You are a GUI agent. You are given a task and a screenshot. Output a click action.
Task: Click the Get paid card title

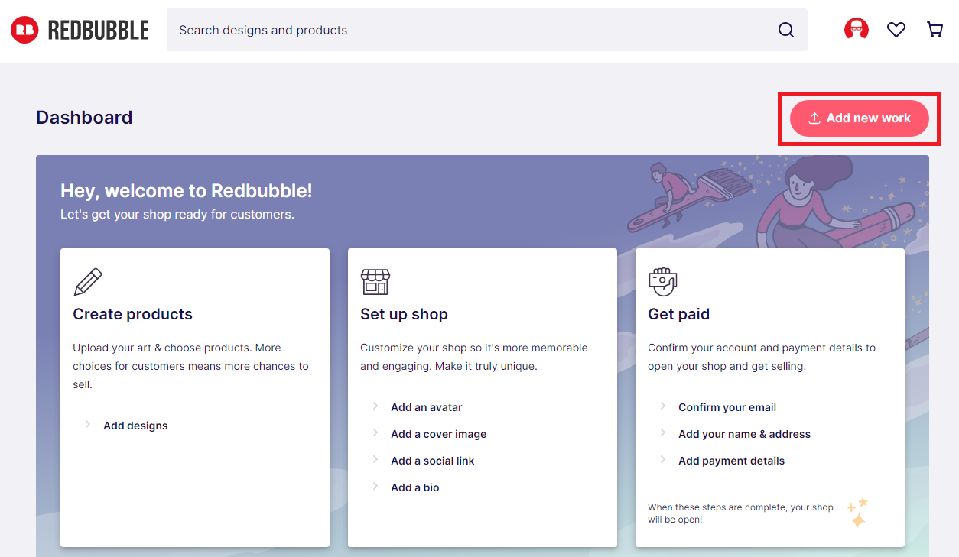tap(678, 314)
